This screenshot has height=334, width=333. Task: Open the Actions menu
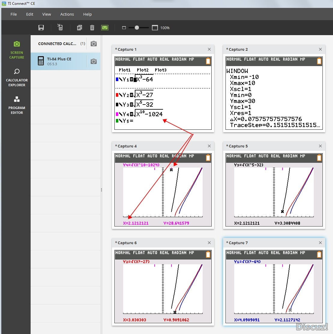click(67, 14)
